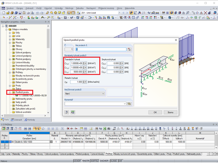
Task: Open the Výpočet menu
Action: click(48, 8)
